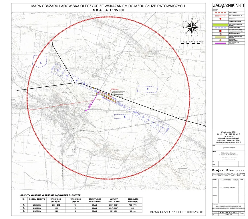Viewport: 248px width, 219px height.
Task: Click the '445' distance cell
Action: pyautogui.click(x=133, y=208)
